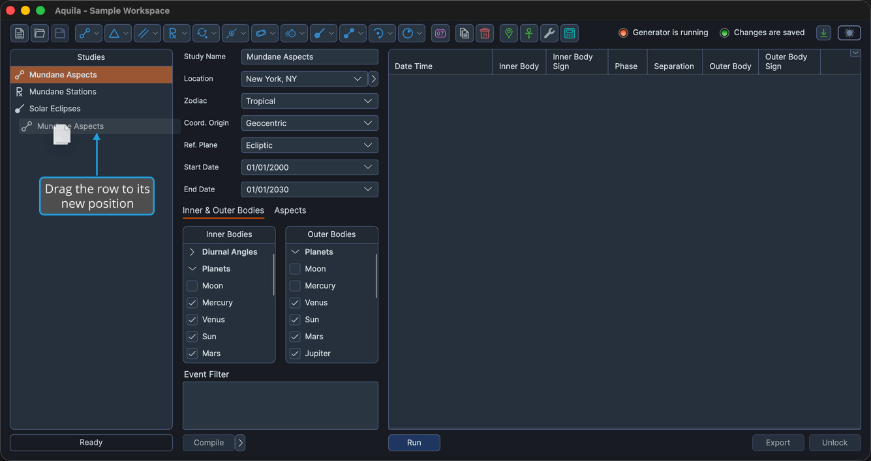Switch to the Aspects tab
The height and width of the screenshot is (461, 871).
(290, 210)
